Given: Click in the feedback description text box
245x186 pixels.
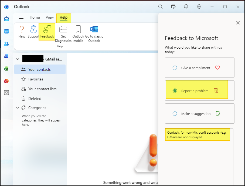Looking at the screenshot, I should pos(199,157).
